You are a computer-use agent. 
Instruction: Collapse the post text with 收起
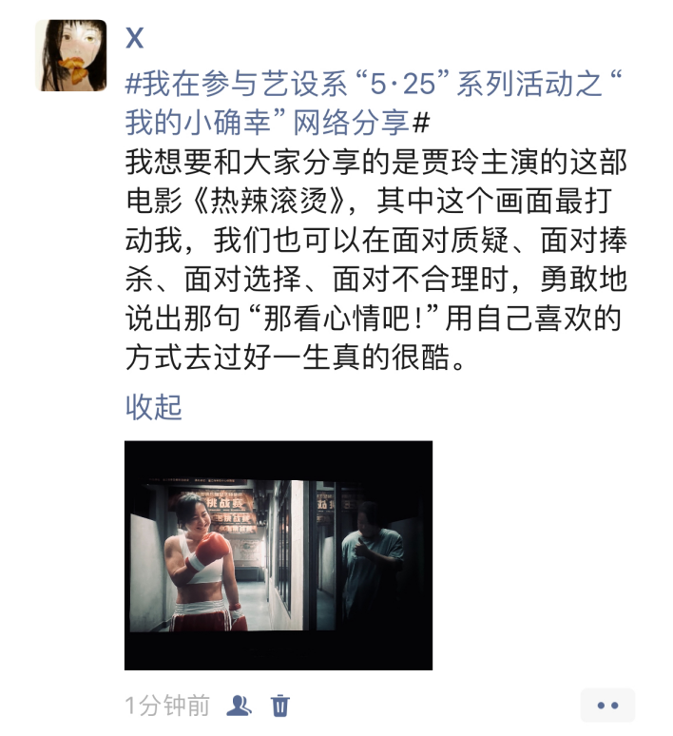click(x=153, y=407)
